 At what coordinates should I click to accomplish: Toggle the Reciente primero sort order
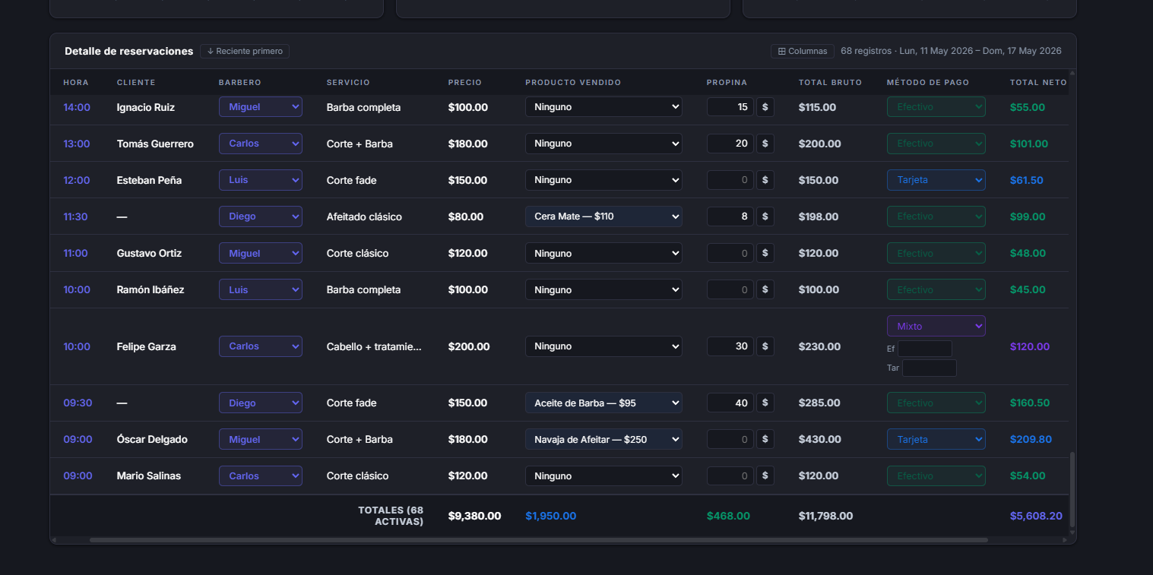(245, 51)
